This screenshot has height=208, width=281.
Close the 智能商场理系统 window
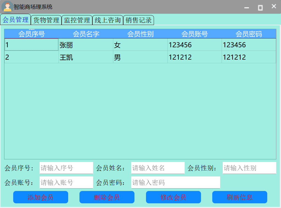[274, 6]
